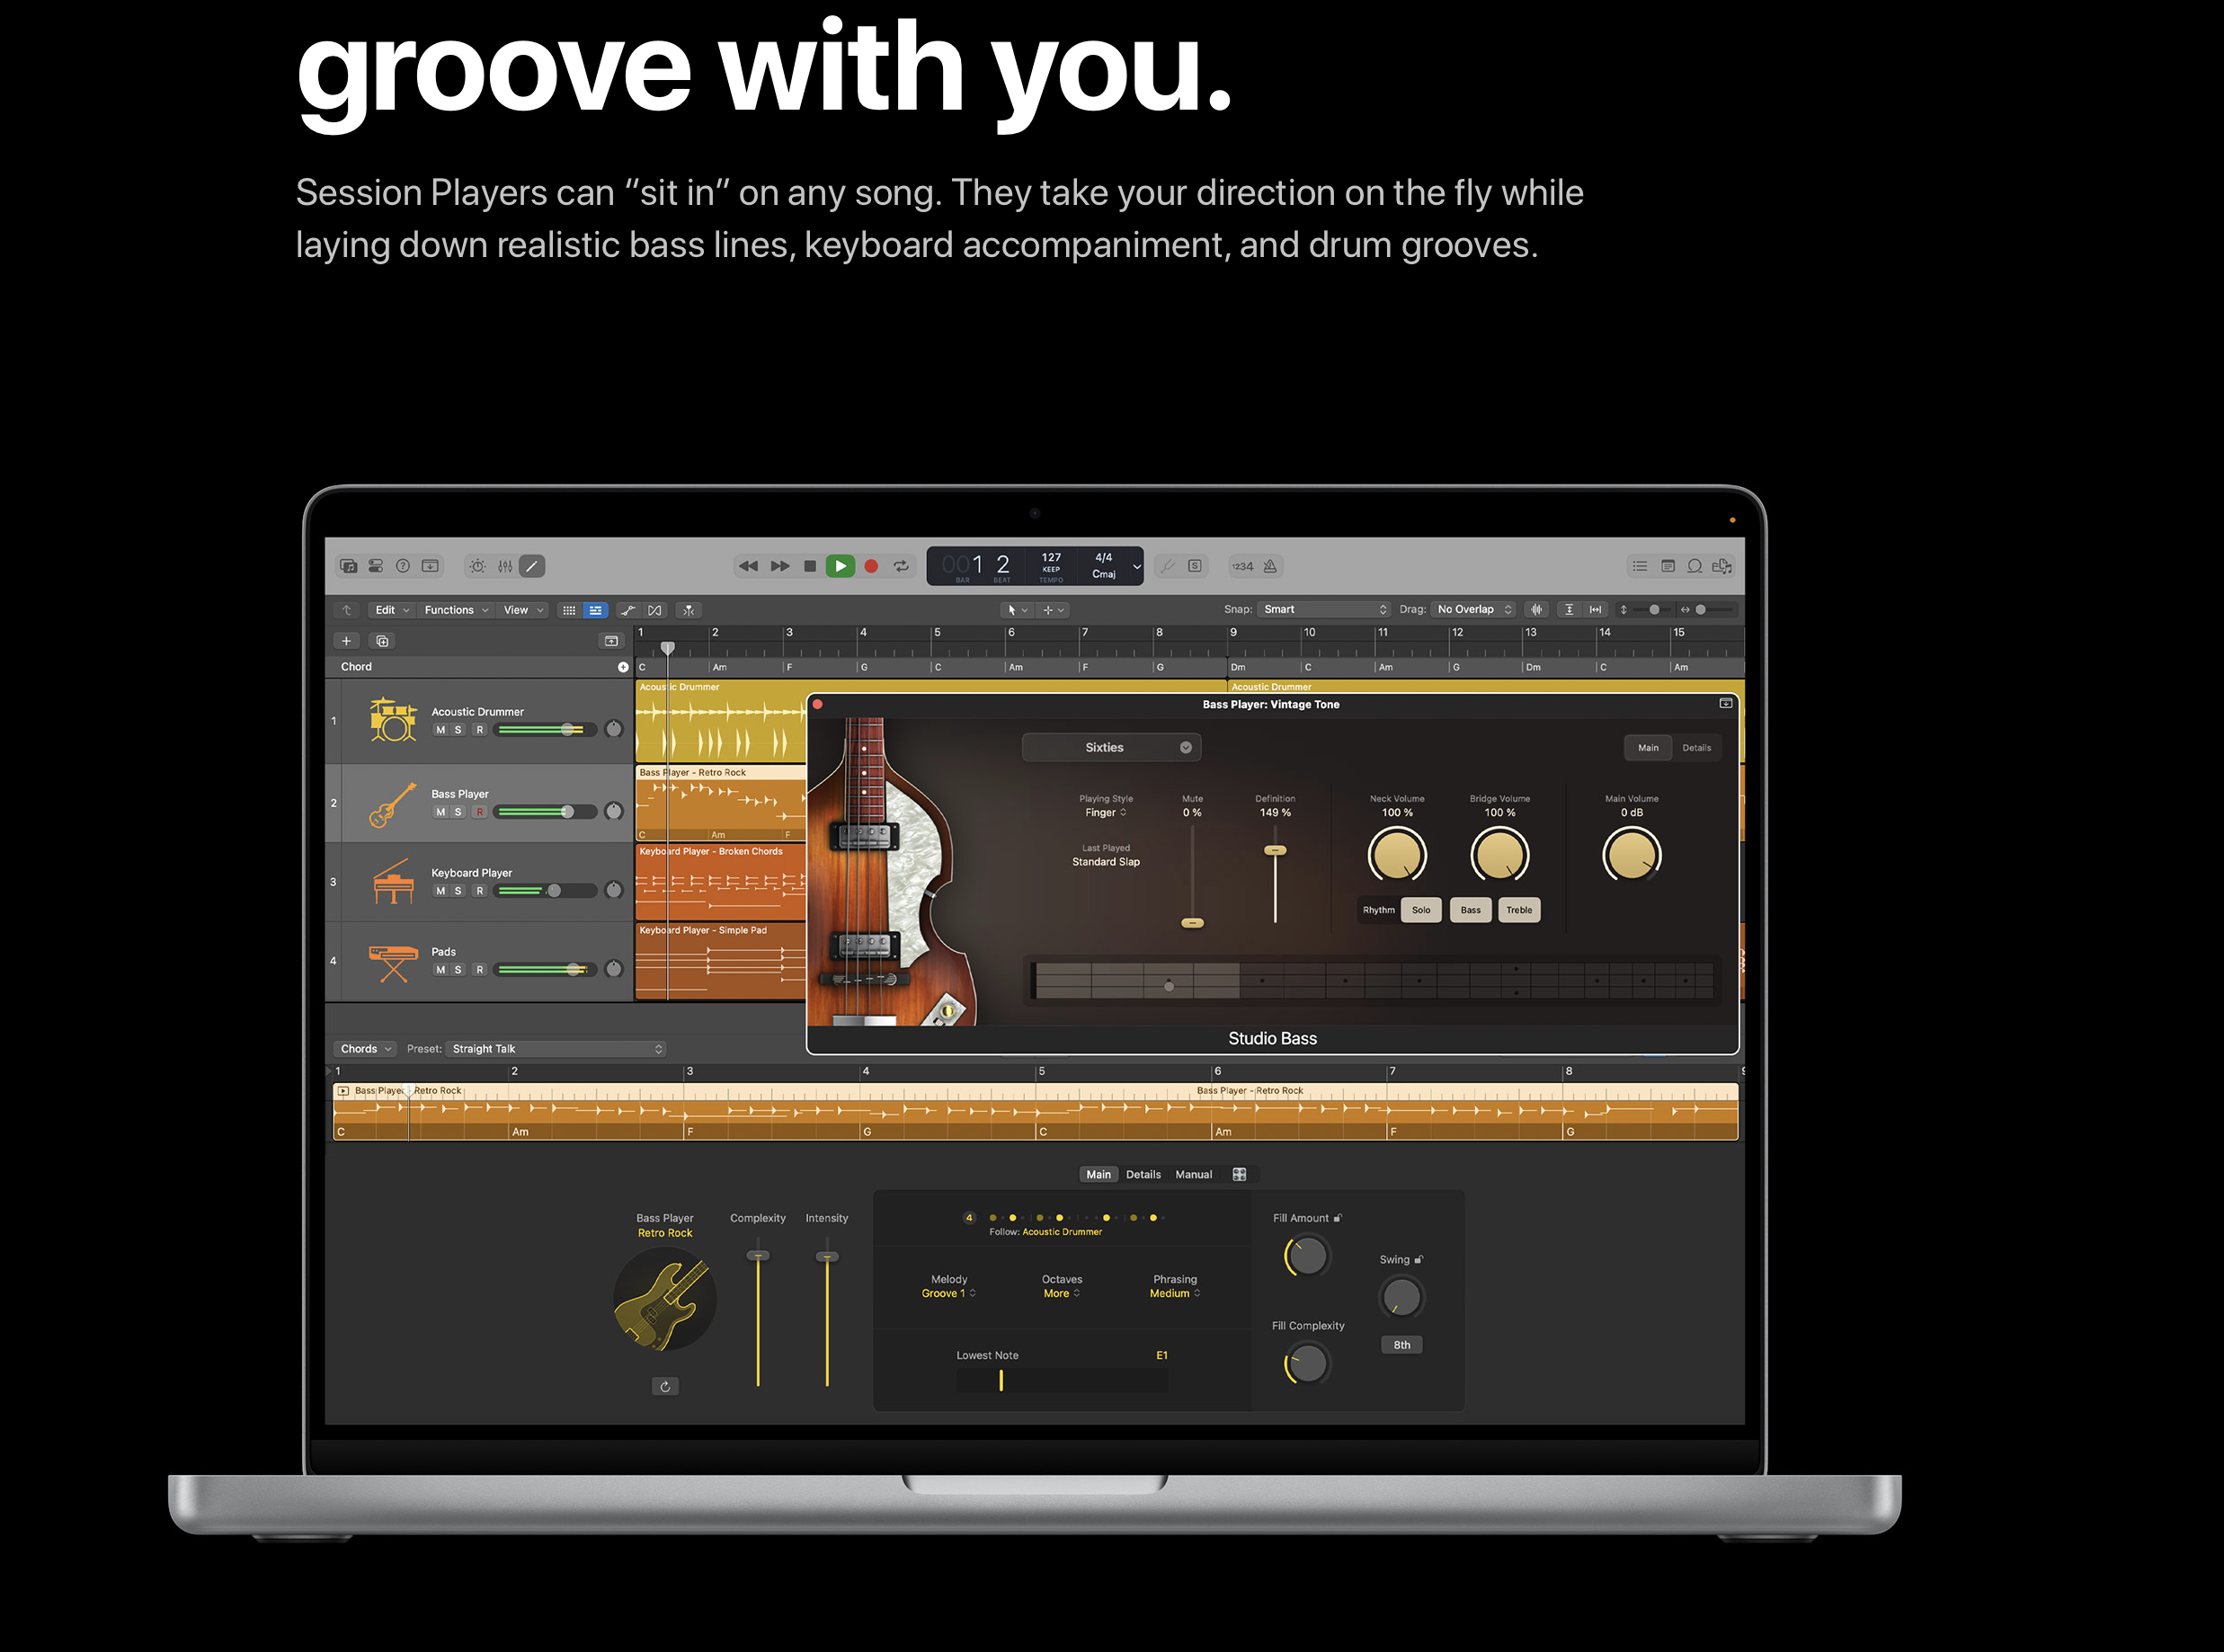This screenshot has width=2224, height=1652.
Task: Open the Loop Browser icon
Action: pyautogui.click(x=1694, y=566)
